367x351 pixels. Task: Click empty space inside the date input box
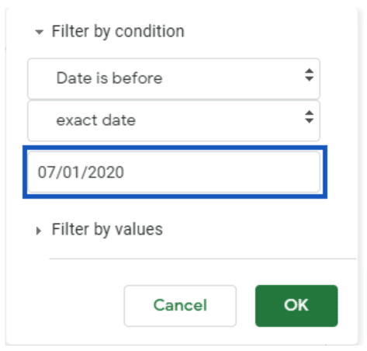click(x=223, y=172)
